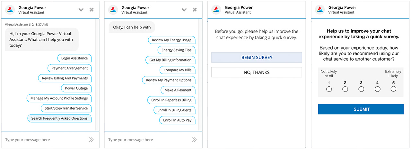411x150 pixels.
Task: Select rating 1 Not Likely at All
Action: pyautogui.click(x=329, y=89)
